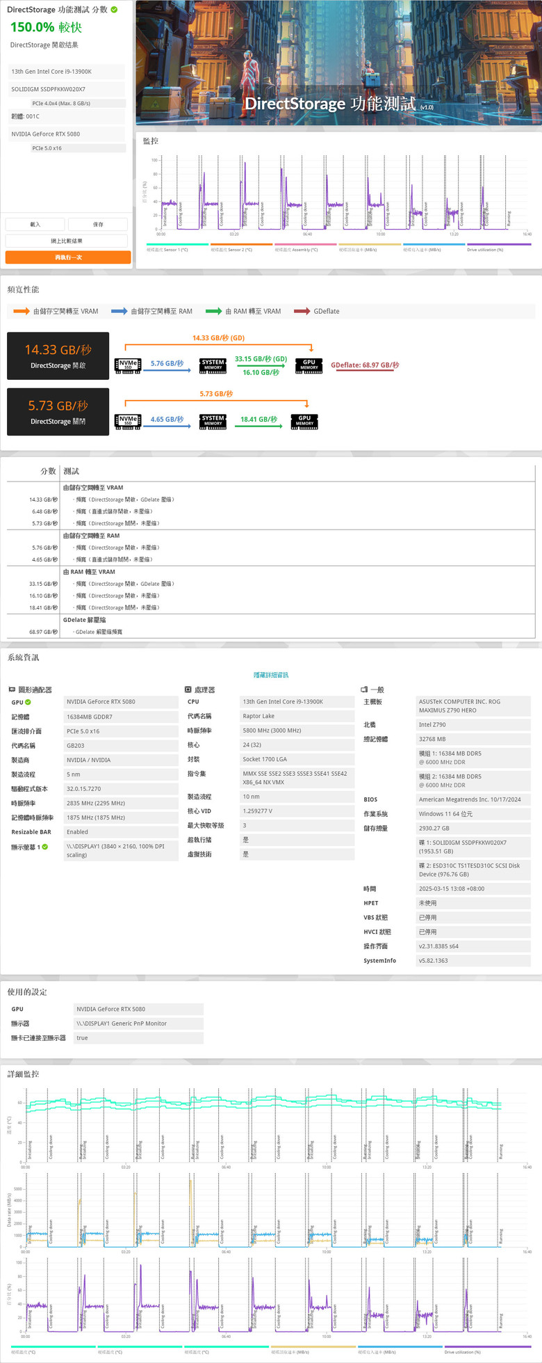Screen dimensions: 542x1363
Task: Toggle 硬碟寫入速率 (MB/s) in 詳細監控 bottom legend
Action: point(400,1349)
